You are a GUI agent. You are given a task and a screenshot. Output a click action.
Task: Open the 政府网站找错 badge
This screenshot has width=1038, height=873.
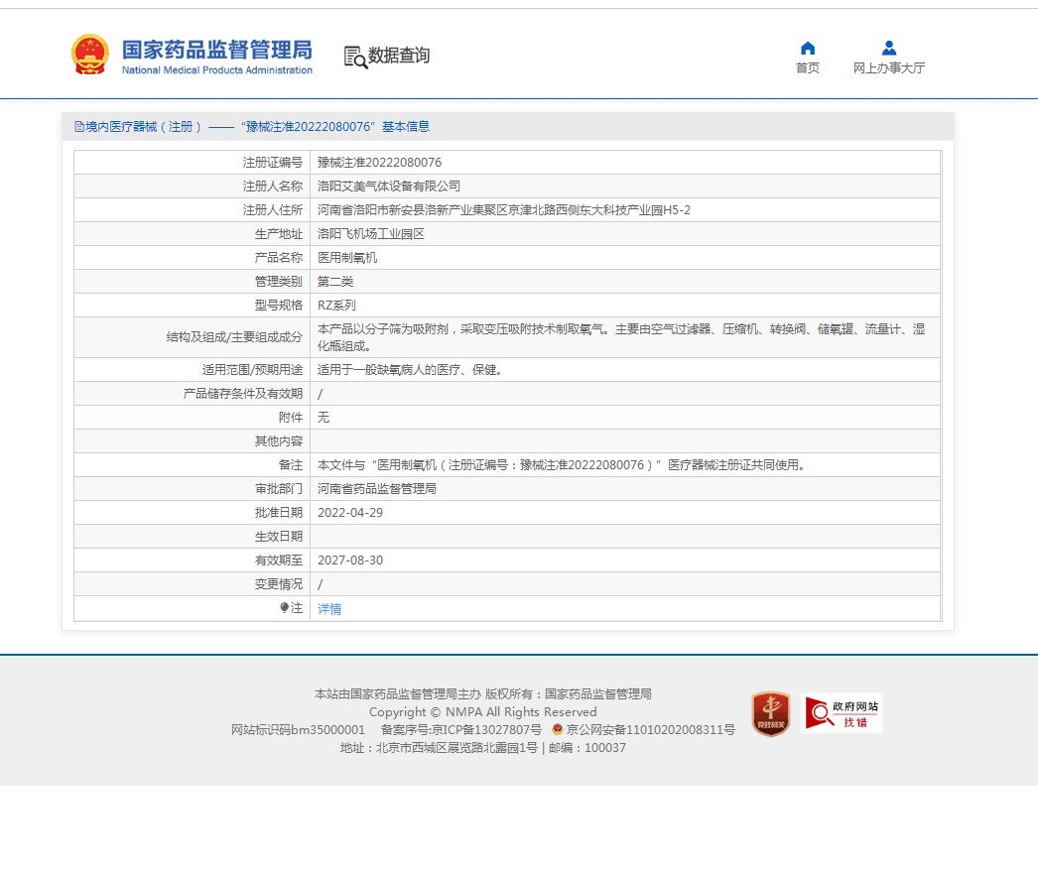click(x=842, y=713)
